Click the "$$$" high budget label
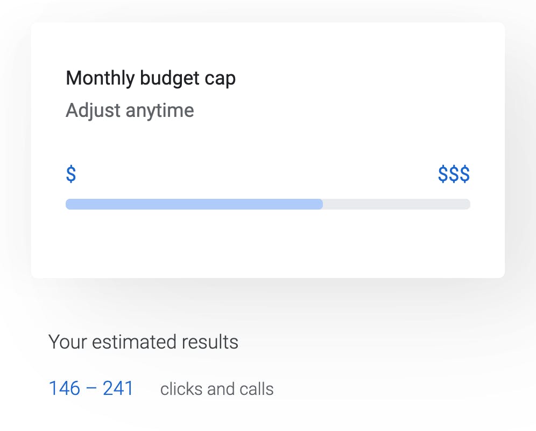Viewport: 536px width, 431px height. [x=454, y=175]
